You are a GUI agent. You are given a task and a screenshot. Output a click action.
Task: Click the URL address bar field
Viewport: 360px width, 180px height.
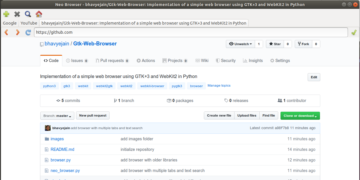[x=191, y=32]
